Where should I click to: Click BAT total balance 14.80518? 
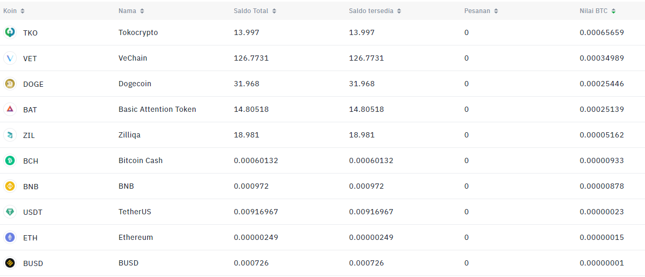pyautogui.click(x=251, y=109)
